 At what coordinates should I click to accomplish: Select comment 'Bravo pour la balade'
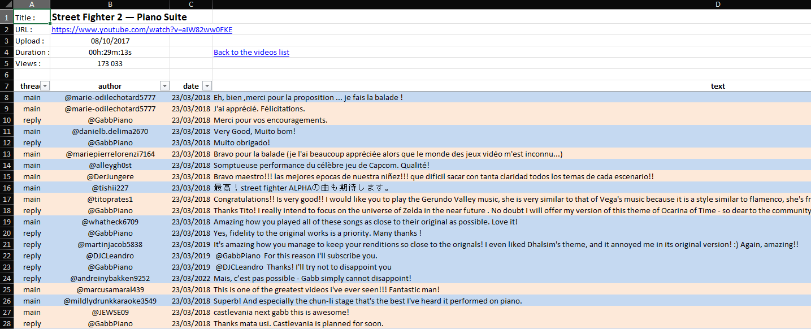pos(511,154)
